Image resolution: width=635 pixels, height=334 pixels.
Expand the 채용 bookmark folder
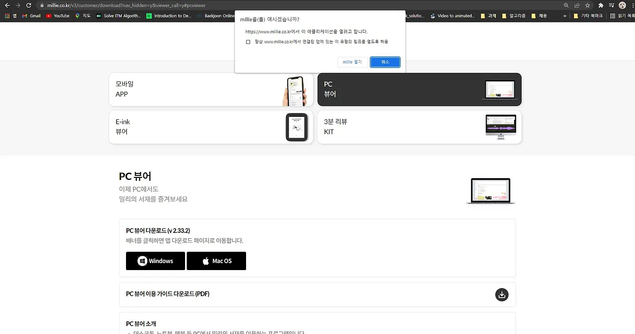pyautogui.click(x=539, y=16)
